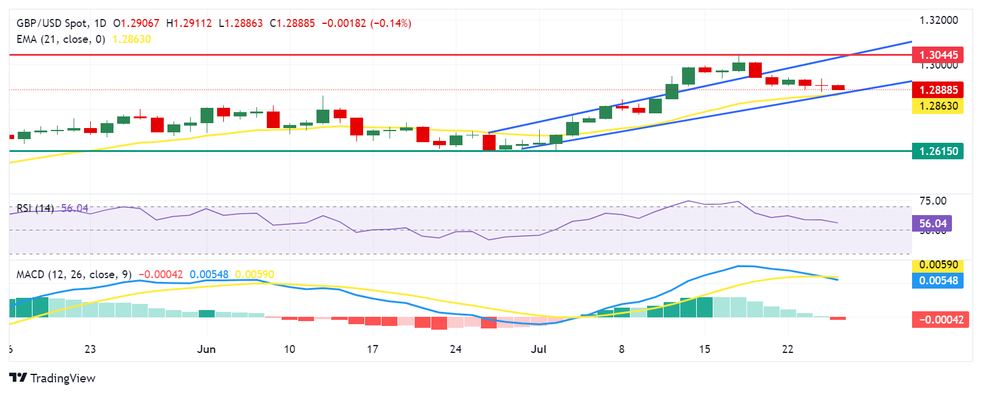Screen dimensions: 982x394
Task: Click the EMA (21, close, 0) legend
Action: [x=61, y=39]
